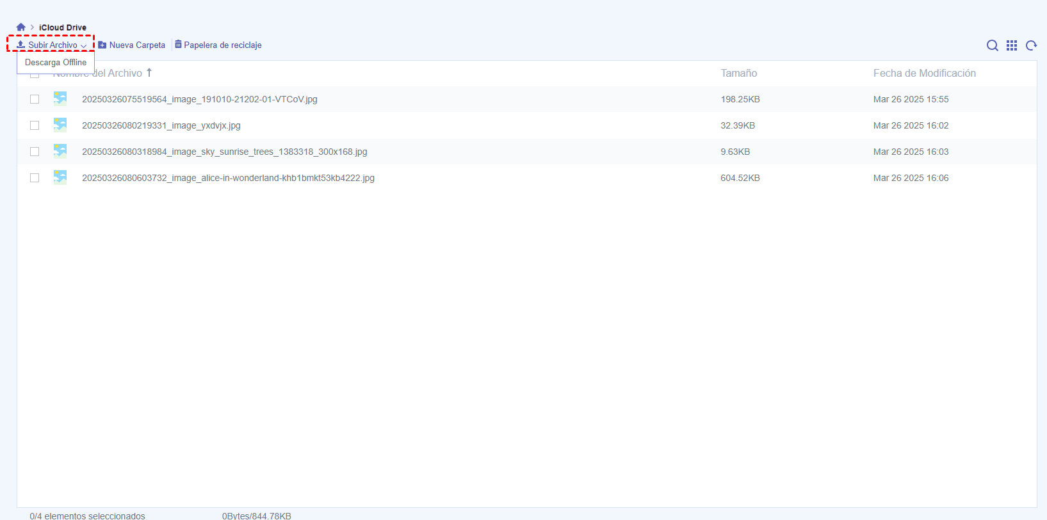Click the 0/4 elementos seleccionados status
Viewport: 1047px width, 520px height.
coord(87,516)
